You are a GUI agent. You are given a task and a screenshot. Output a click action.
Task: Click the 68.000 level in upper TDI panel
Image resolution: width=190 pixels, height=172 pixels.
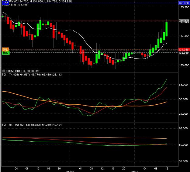tap(183, 85)
